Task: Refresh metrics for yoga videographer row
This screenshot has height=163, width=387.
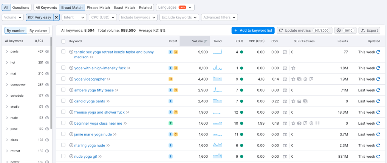Action: [x=378, y=79]
